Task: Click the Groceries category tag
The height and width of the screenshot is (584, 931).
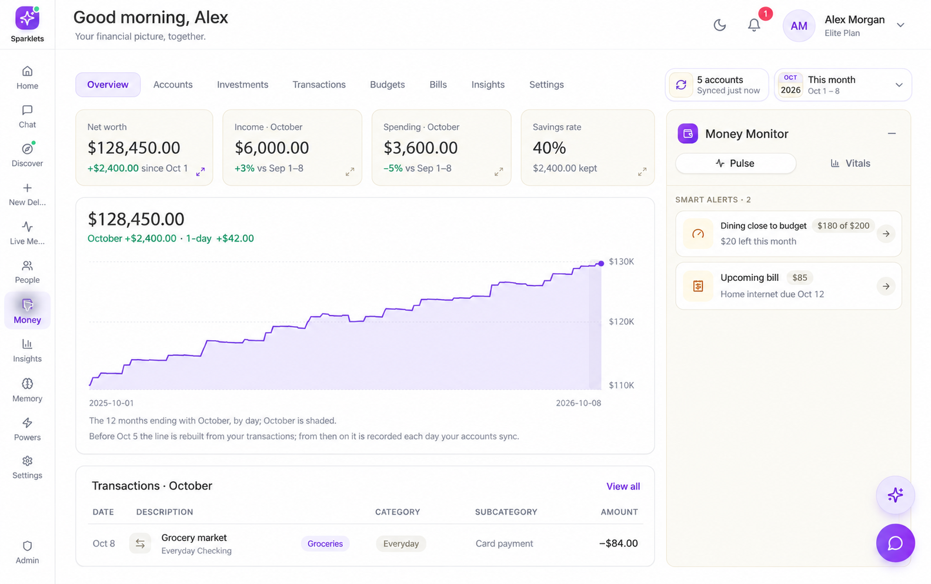Action: click(325, 543)
